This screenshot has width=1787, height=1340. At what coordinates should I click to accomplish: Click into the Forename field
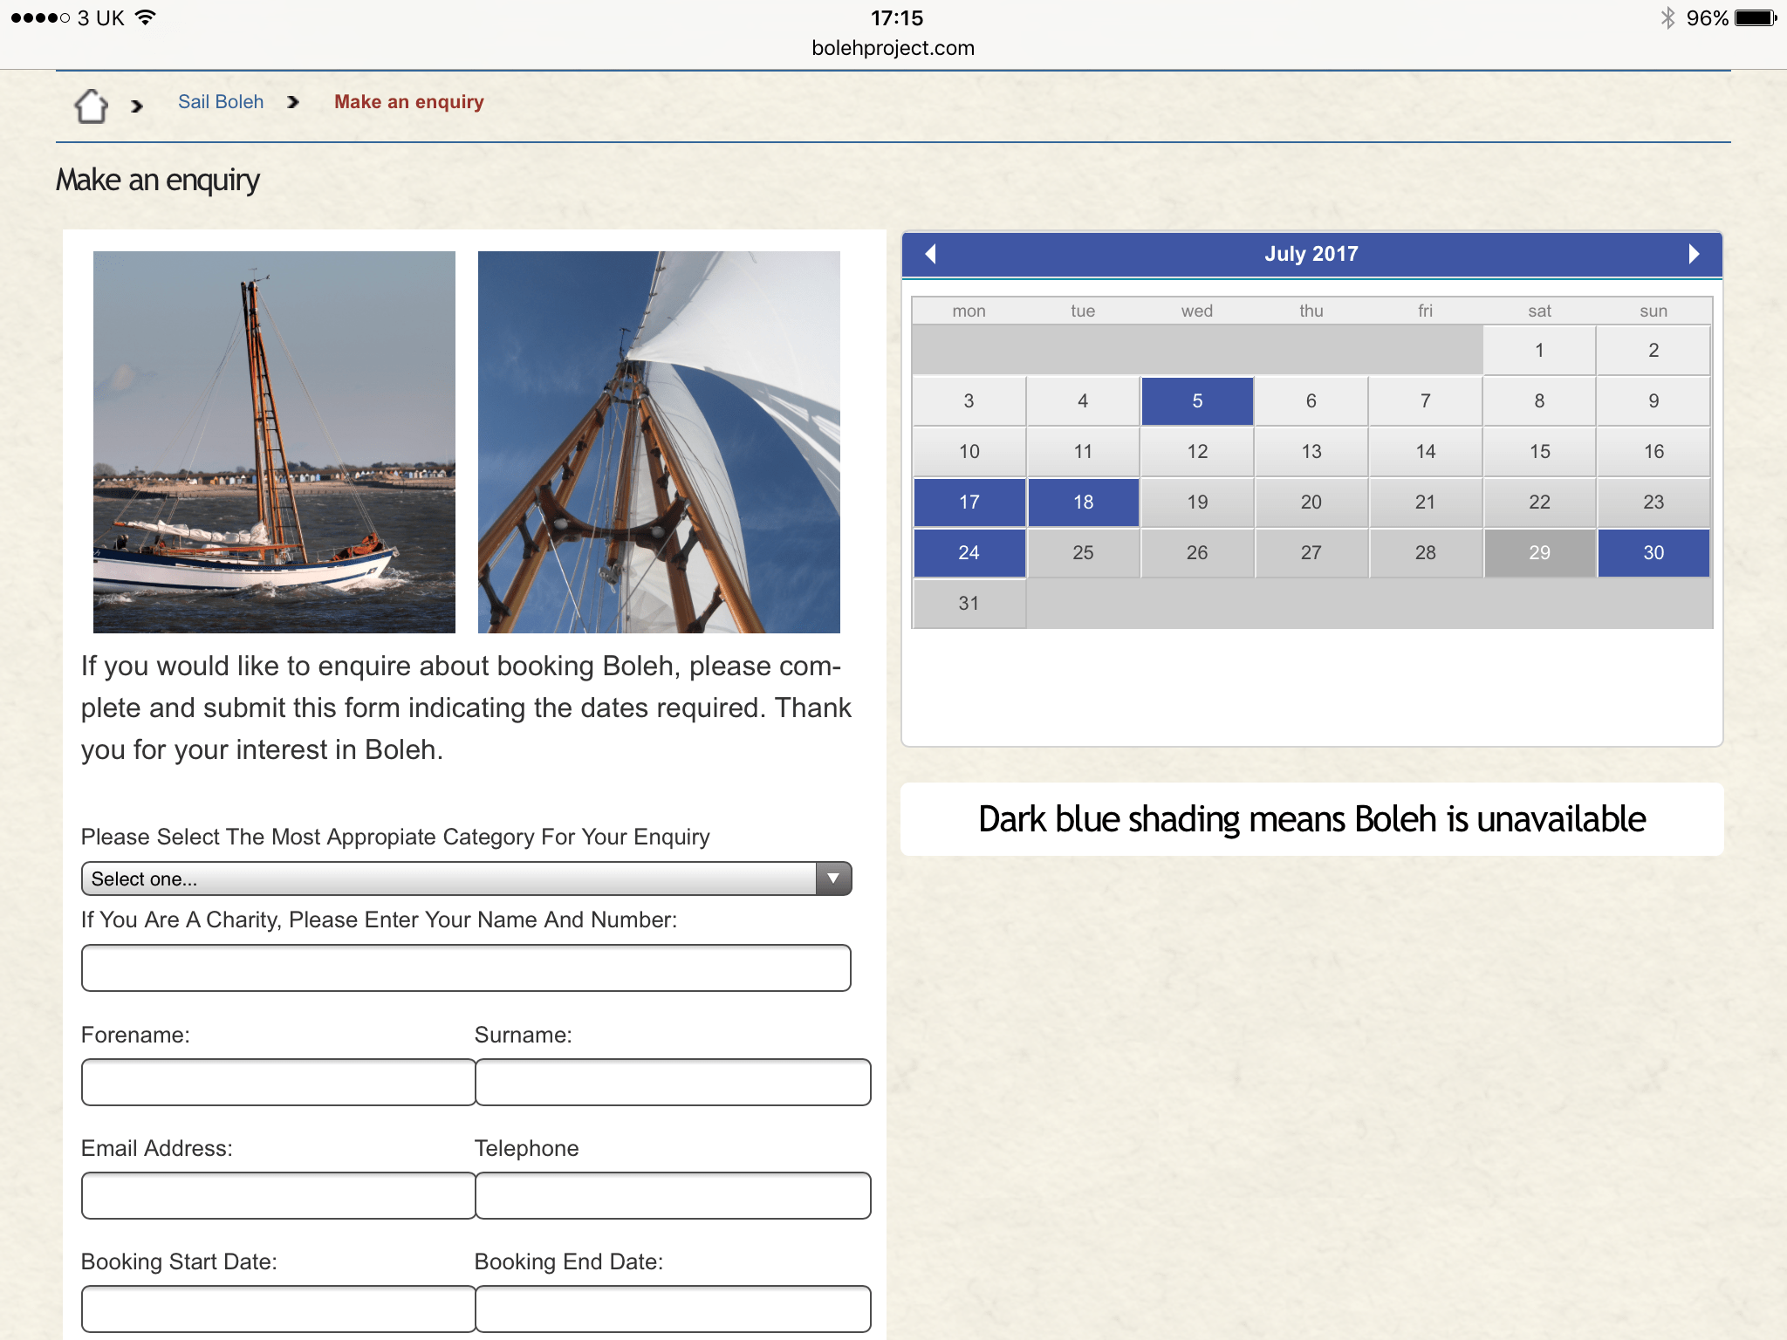click(277, 1082)
